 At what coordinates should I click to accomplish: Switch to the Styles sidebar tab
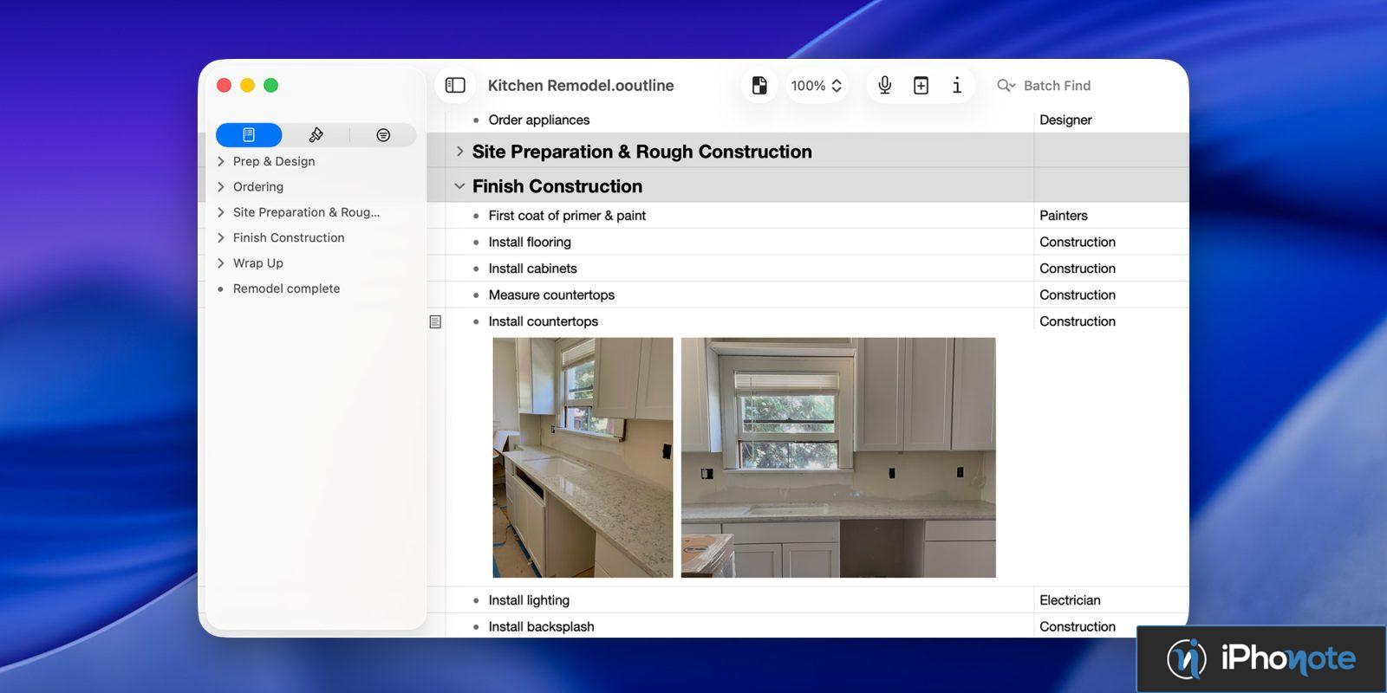coord(316,135)
